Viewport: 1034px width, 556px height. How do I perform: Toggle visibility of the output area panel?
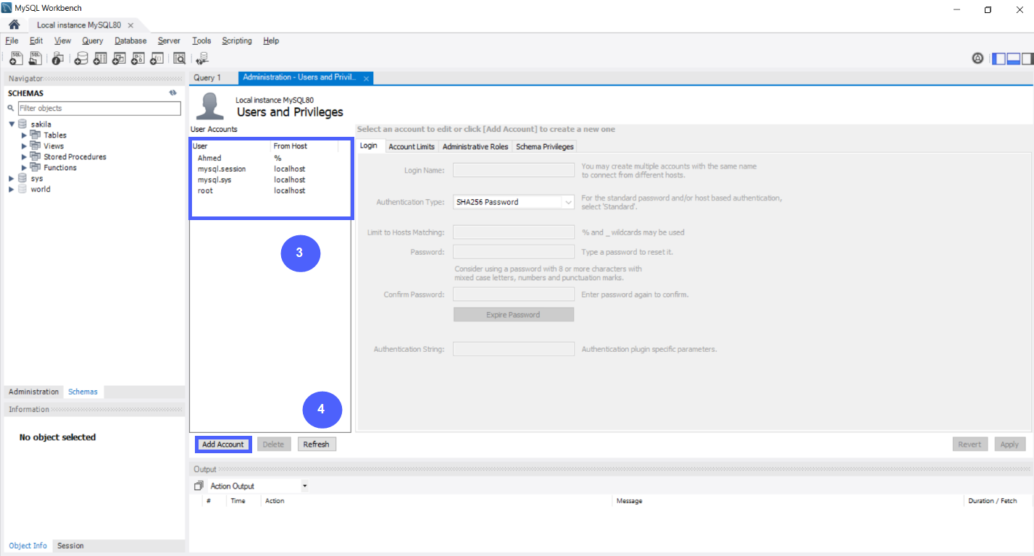click(1014, 58)
